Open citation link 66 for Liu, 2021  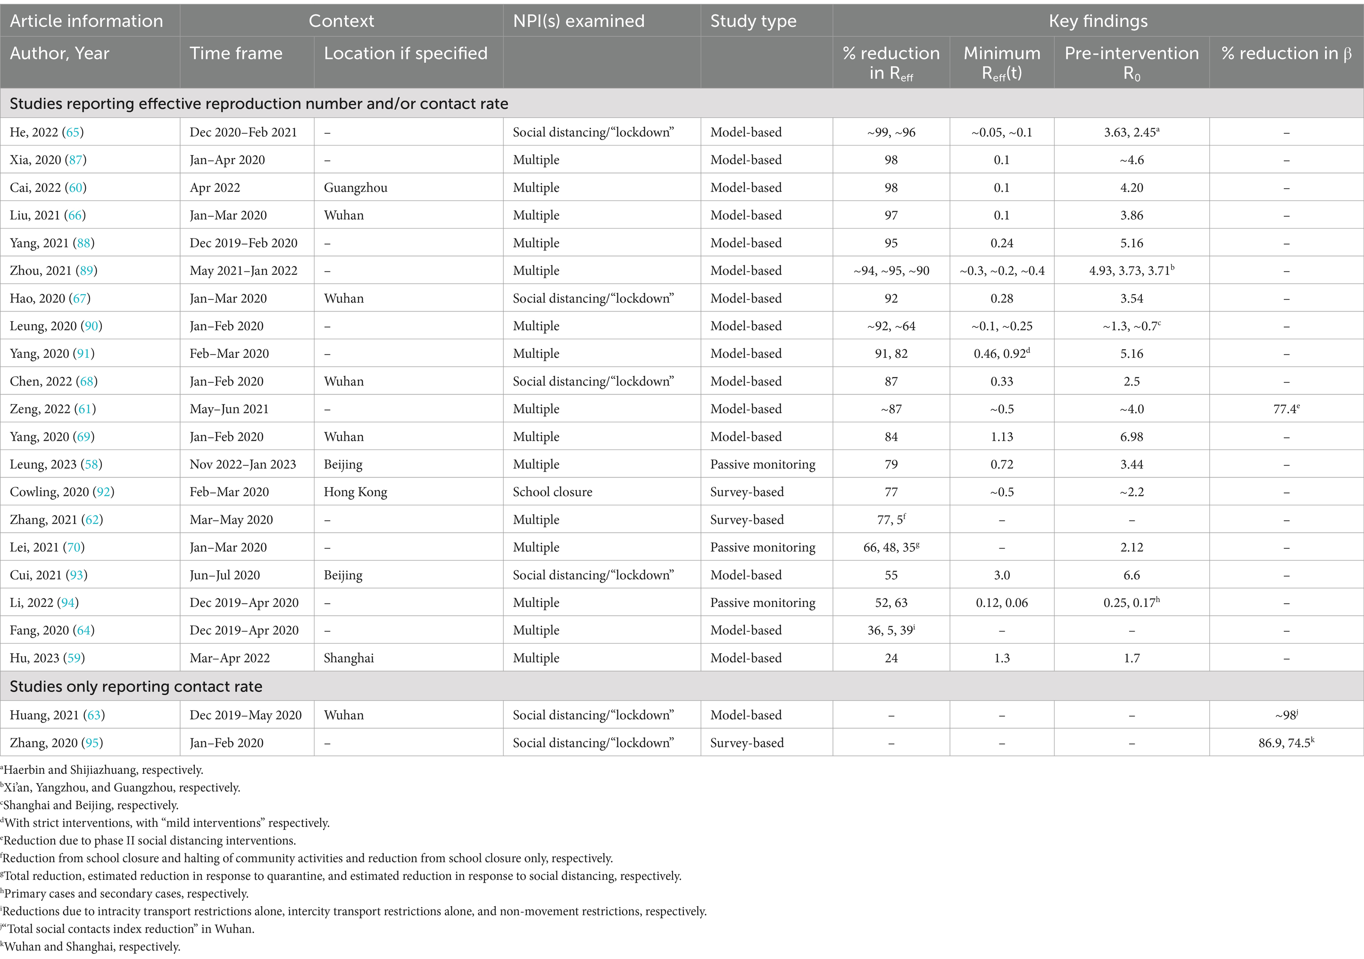(x=75, y=215)
